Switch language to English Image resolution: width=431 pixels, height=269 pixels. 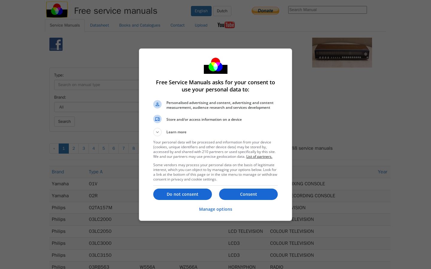tap(201, 11)
